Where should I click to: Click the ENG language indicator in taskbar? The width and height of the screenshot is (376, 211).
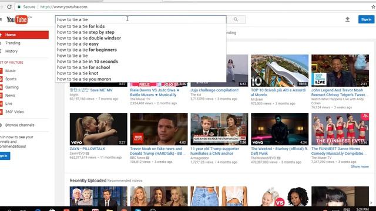[x=347, y=209]
